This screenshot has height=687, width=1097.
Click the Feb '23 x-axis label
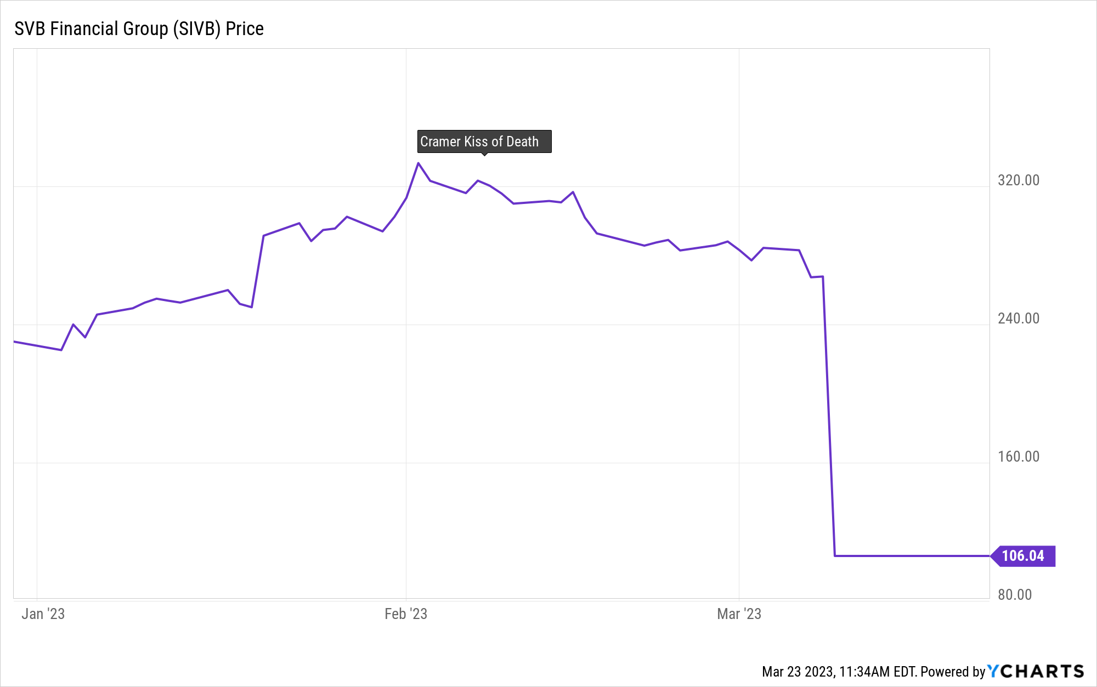point(406,614)
